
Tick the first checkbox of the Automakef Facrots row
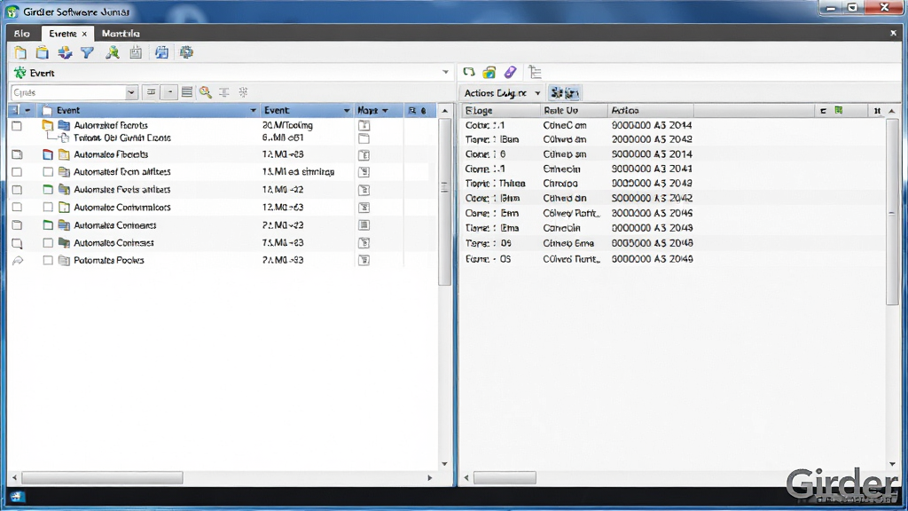pos(17,126)
